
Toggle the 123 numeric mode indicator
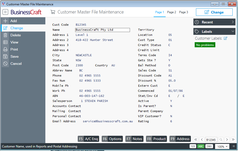click(193, 146)
